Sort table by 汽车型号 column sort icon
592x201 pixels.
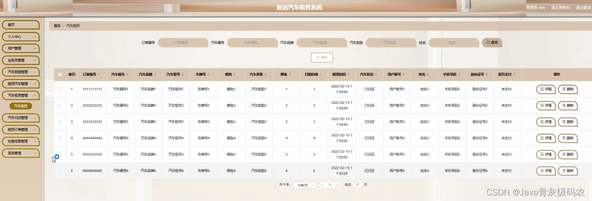[x=183, y=74]
